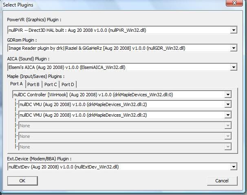Screen dimensions: 247x195
Task: Cancel the Select Plugins dialog
Action: click(222, 181)
